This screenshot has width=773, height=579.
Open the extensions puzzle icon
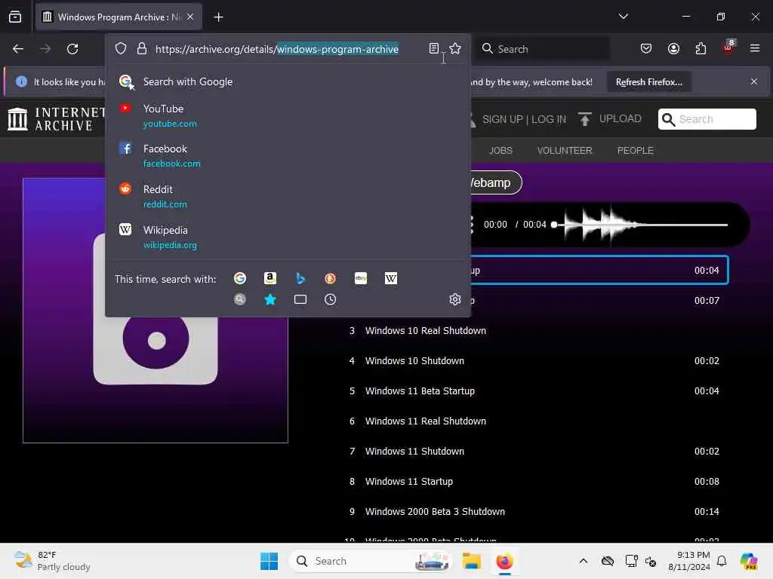click(x=701, y=48)
